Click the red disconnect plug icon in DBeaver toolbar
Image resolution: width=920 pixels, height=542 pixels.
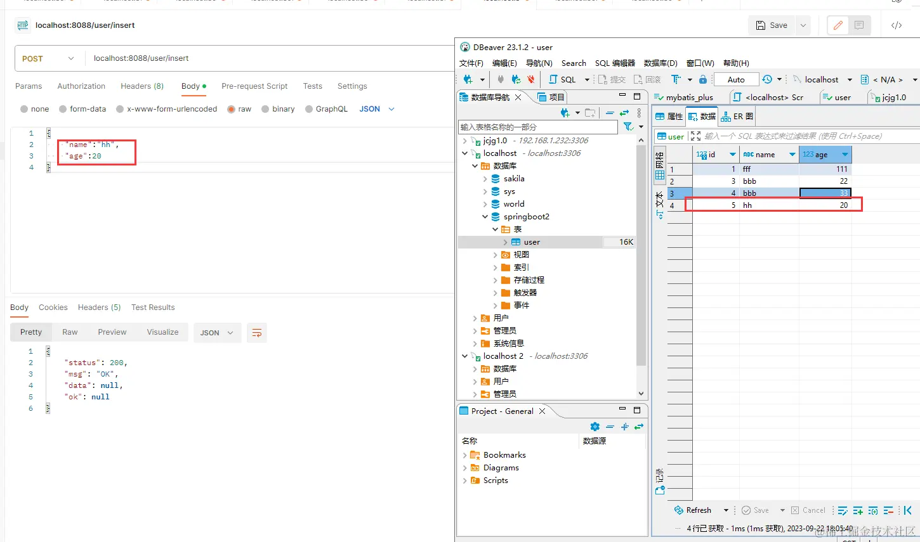pos(531,79)
